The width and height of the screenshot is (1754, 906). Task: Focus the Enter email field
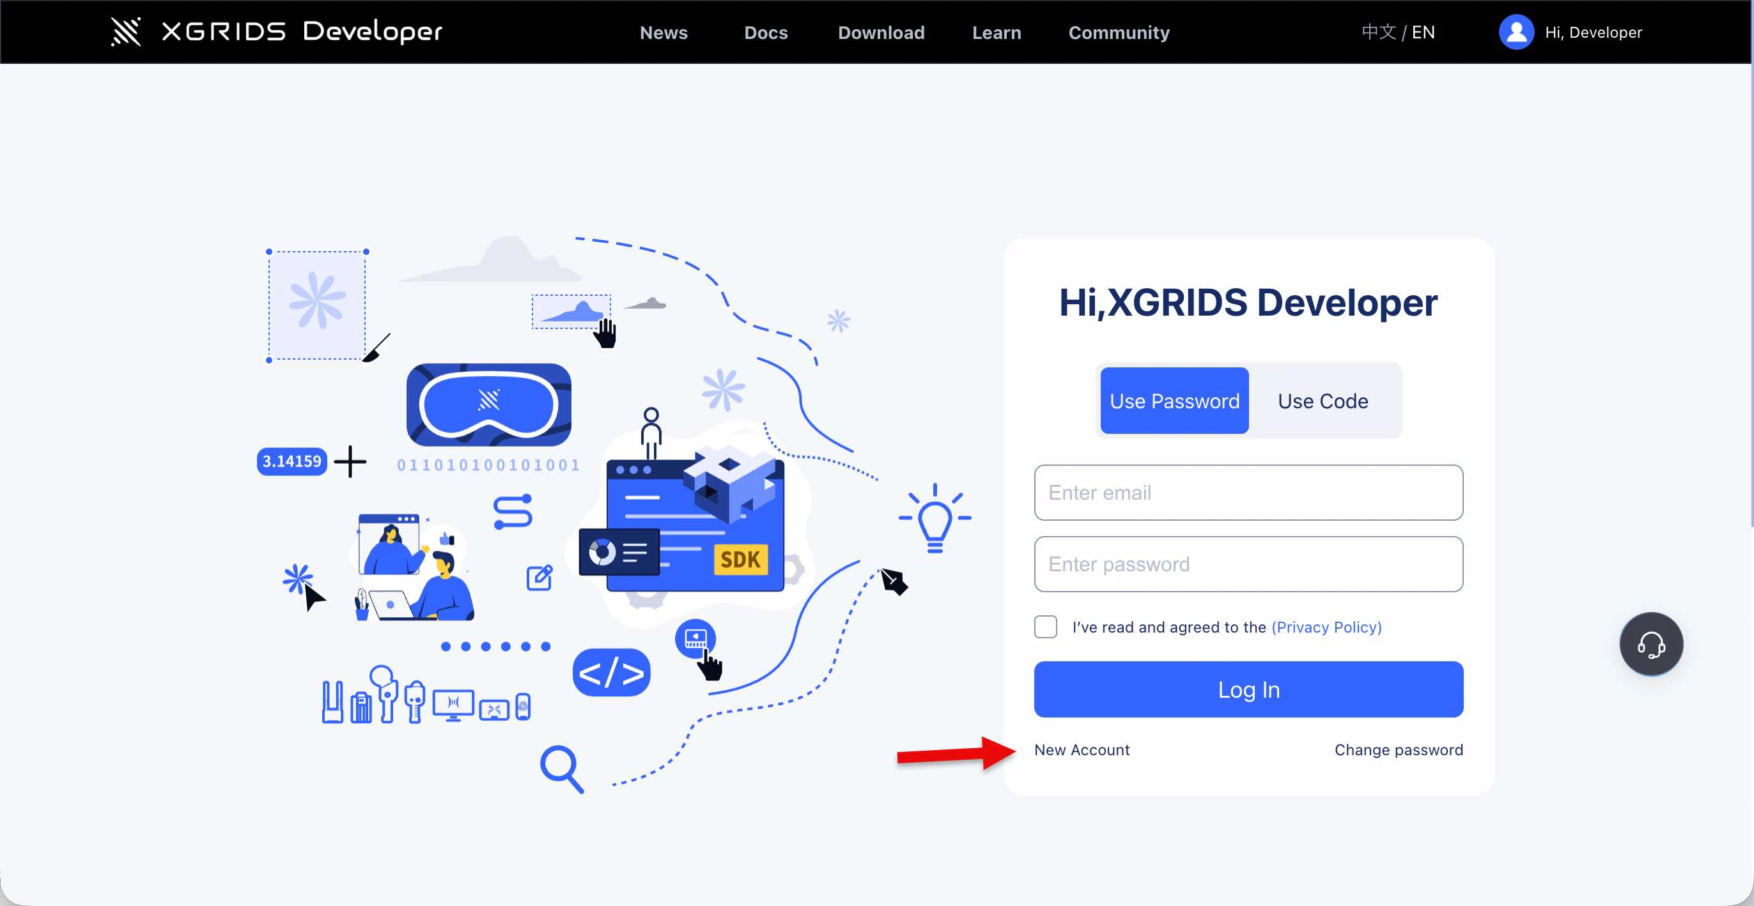pos(1248,492)
